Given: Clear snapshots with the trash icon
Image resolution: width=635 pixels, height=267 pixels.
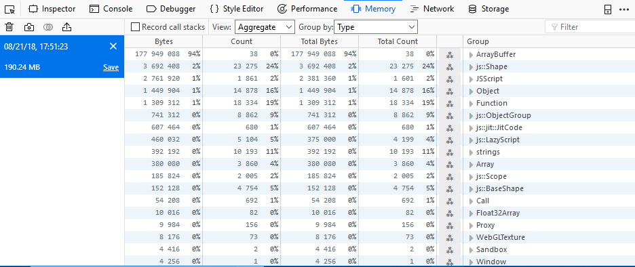Looking at the screenshot, I should [x=9, y=27].
